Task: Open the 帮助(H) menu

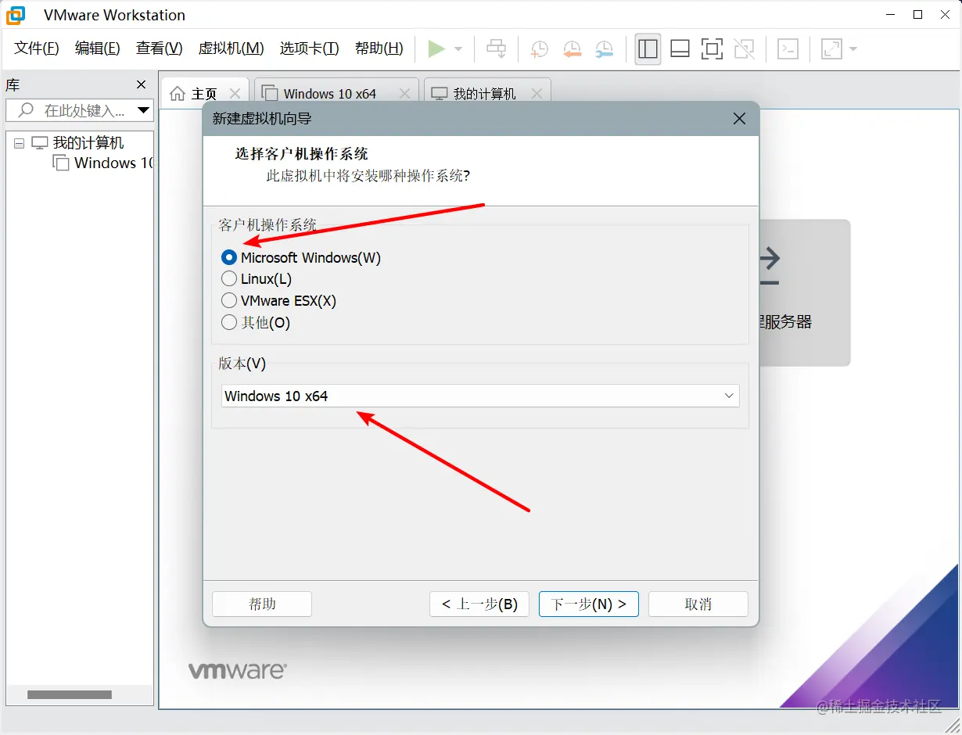Action: [x=379, y=48]
